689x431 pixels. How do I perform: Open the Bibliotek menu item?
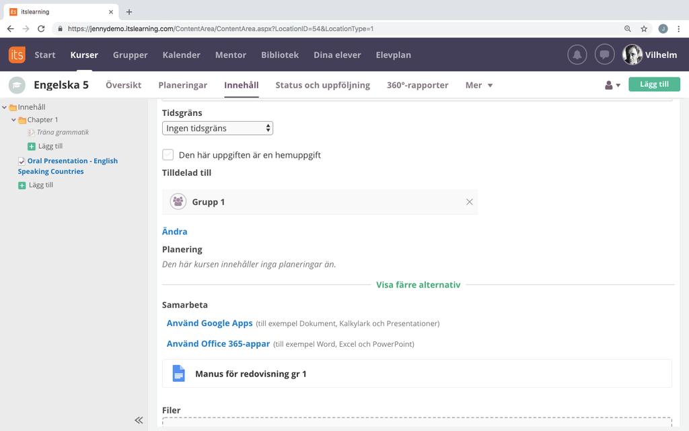[280, 55]
